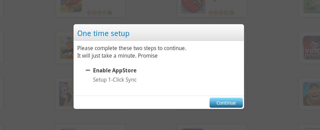Click the app card partially visible at bottom center

(x=212, y=127)
